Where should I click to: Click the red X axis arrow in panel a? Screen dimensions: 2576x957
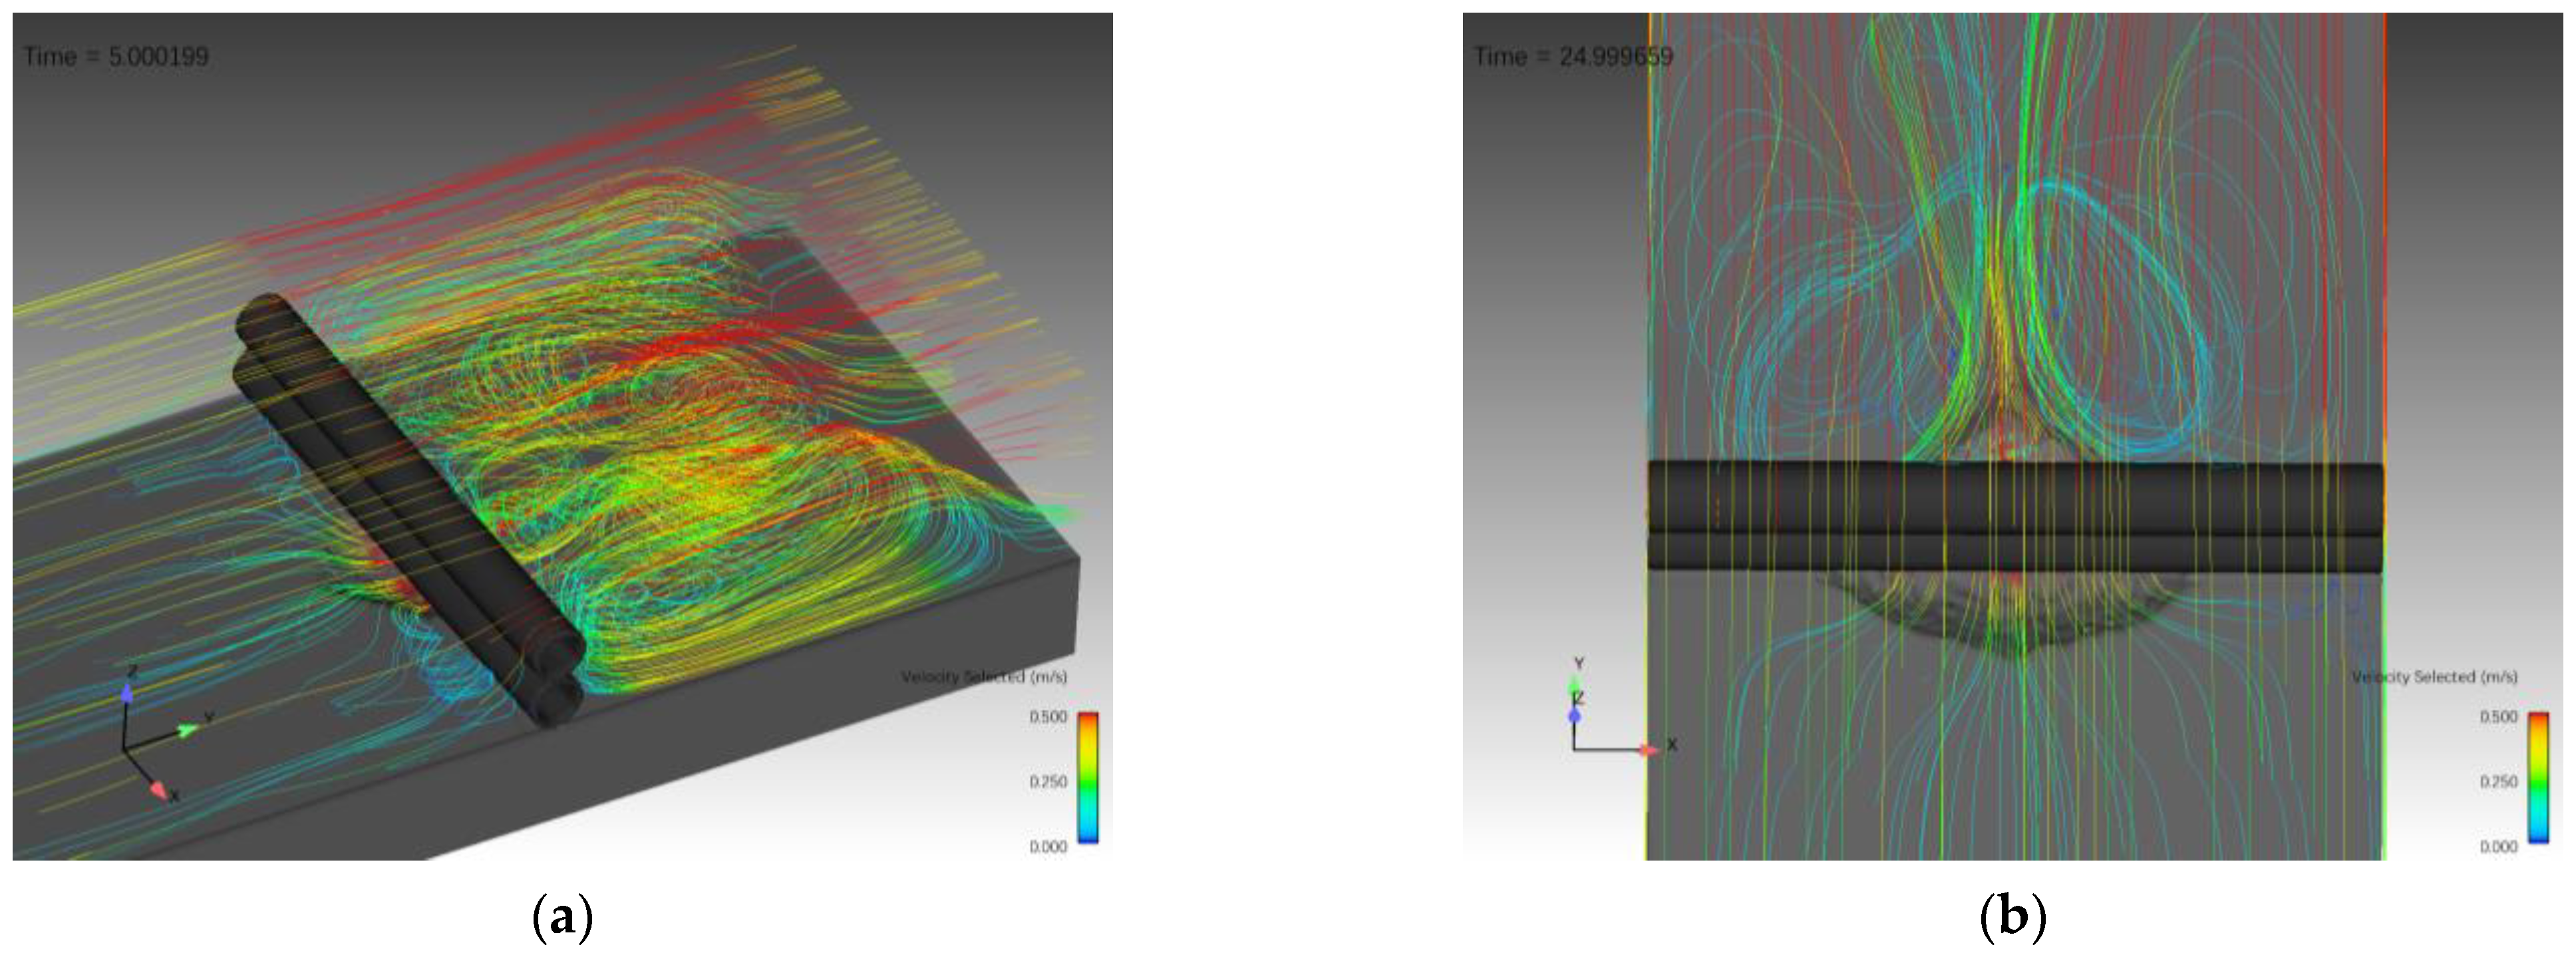click(x=158, y=790)
